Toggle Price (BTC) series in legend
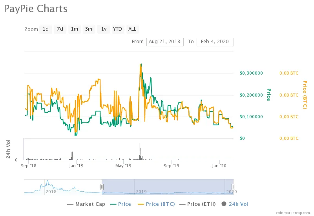 click(x=156, y=204)
